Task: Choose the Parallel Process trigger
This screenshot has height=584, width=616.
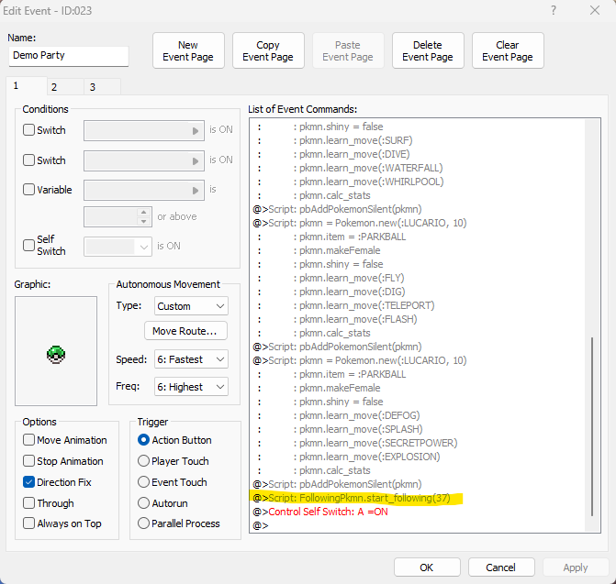Action: pos(143,523)
